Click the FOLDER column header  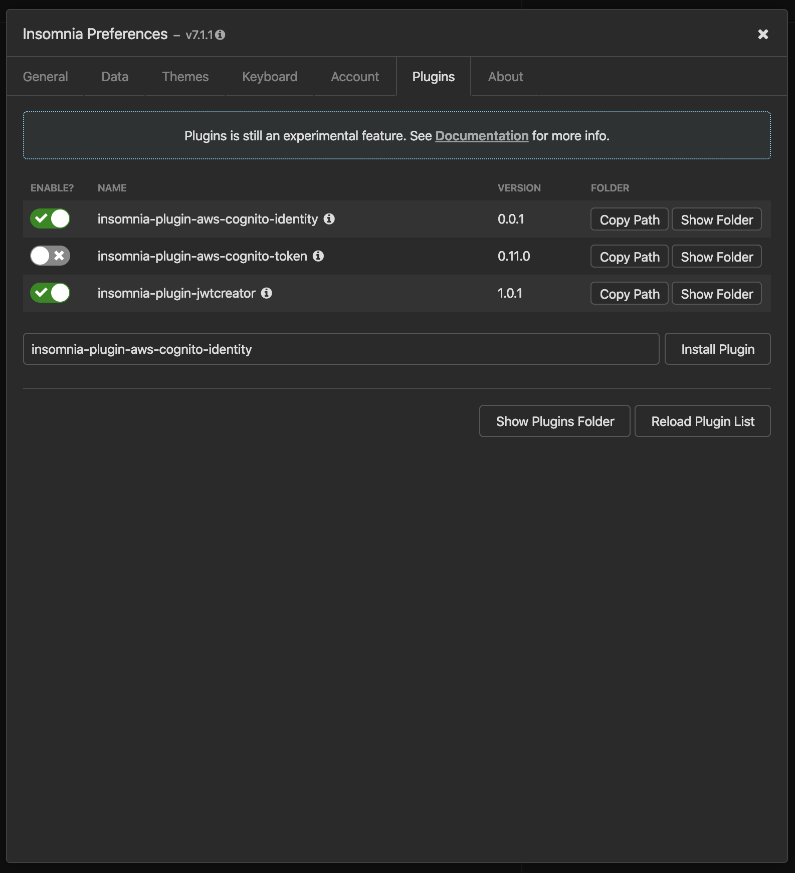coord(610,188)
